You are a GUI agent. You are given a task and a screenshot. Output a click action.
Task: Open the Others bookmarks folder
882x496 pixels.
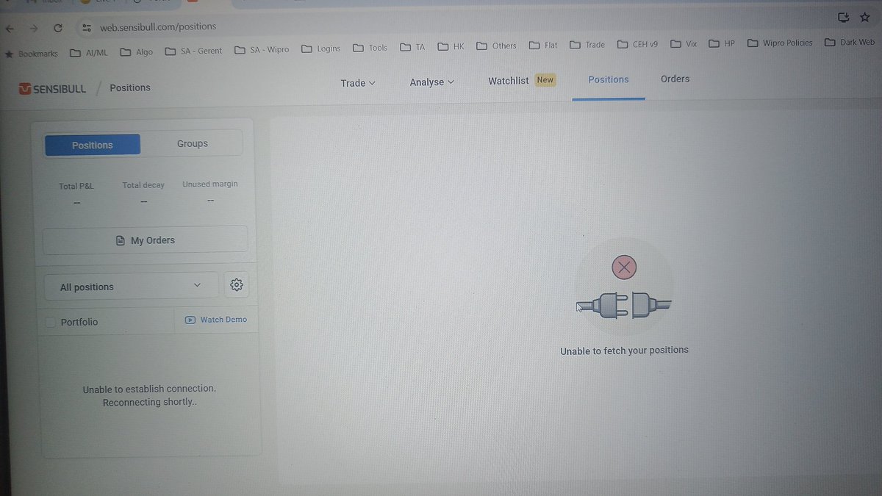tap(496, 46)
